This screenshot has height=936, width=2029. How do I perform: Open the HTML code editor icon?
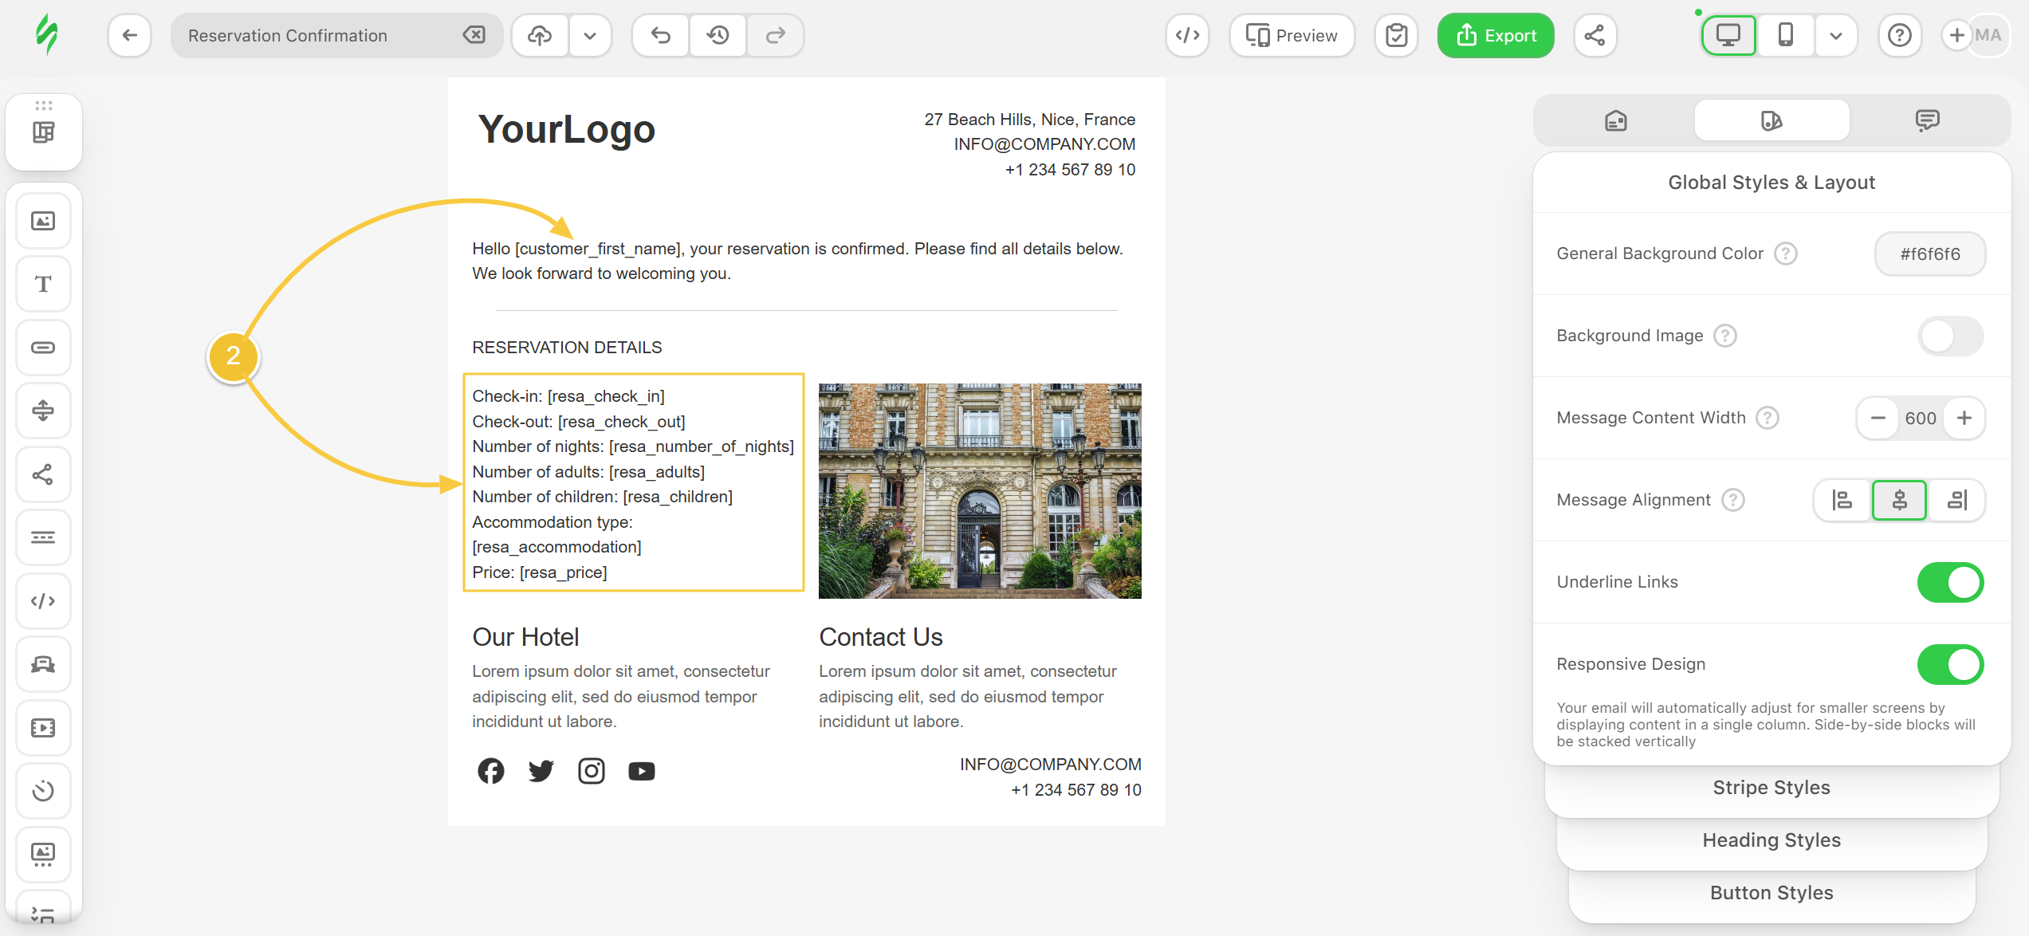click(x=1187, y=35)
